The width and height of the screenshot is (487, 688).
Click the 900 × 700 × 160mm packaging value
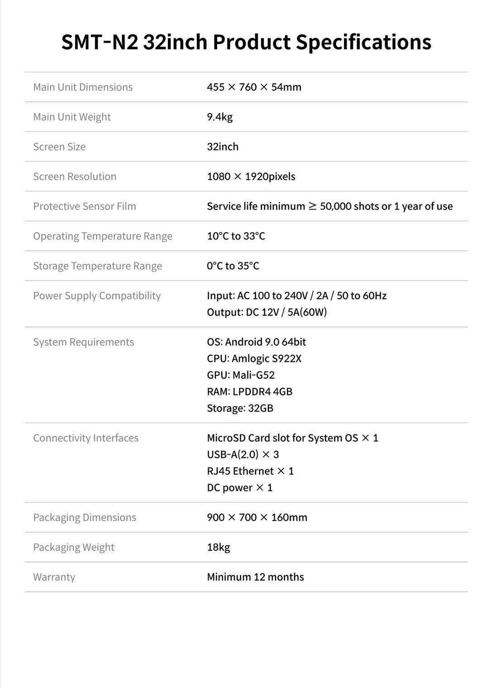click(257, 517)
